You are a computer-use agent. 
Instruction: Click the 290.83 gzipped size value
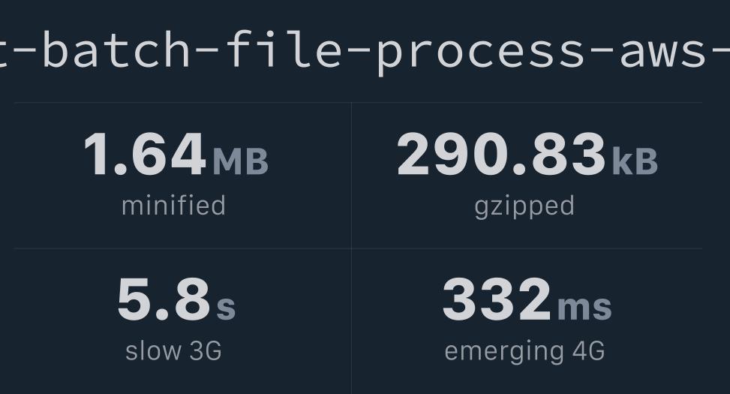(x=501, y=155)
